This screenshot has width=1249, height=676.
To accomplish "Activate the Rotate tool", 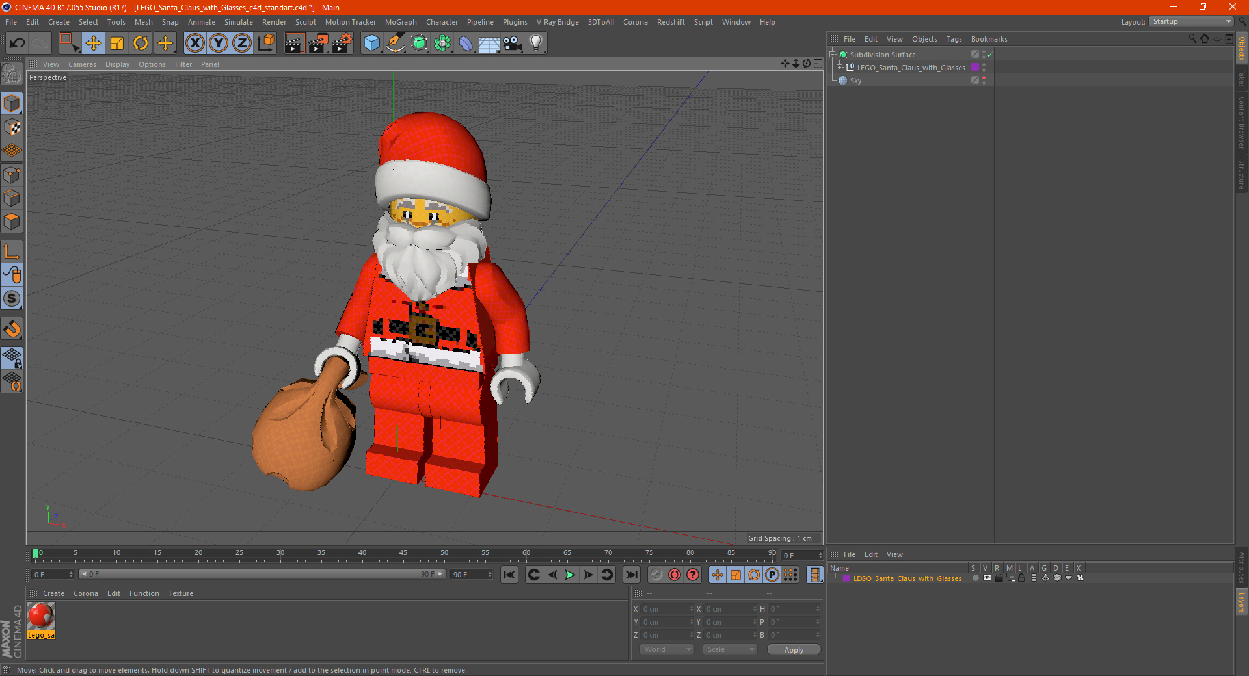I will coord(141,44).
